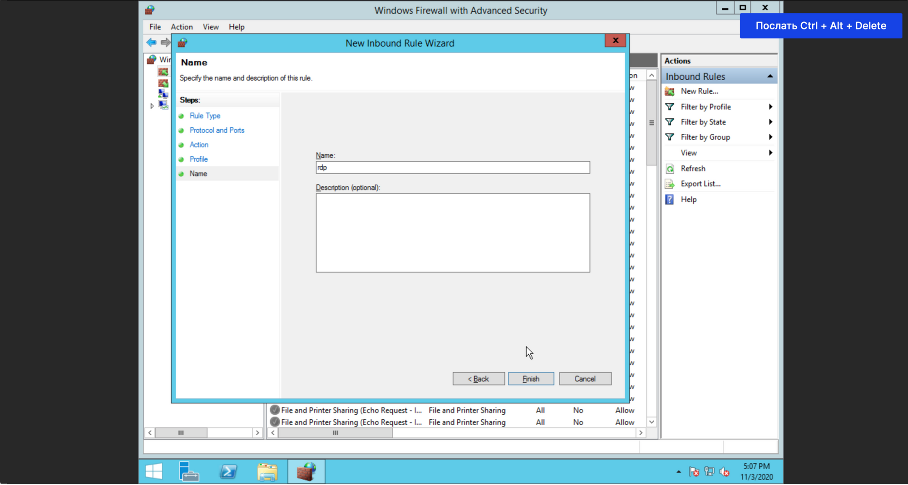Click Refresh in Actions pane
The image size is (908, 485).
[693, 169]
